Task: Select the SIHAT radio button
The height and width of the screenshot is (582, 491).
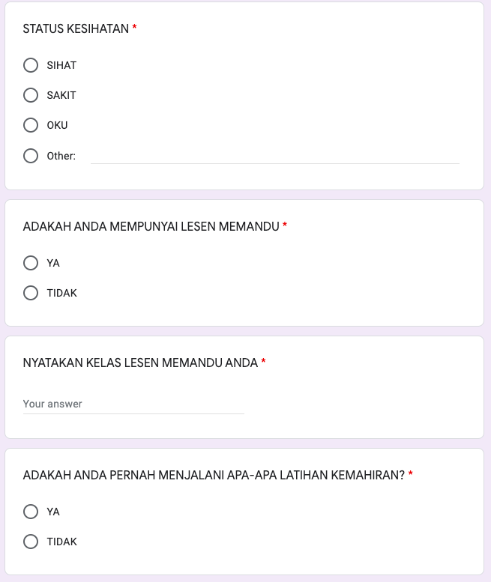Action: tap(31, 65)
